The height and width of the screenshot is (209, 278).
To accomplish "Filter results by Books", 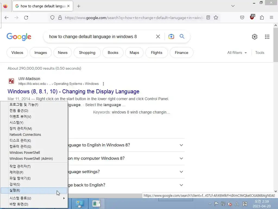I will [x=113, y=53].
